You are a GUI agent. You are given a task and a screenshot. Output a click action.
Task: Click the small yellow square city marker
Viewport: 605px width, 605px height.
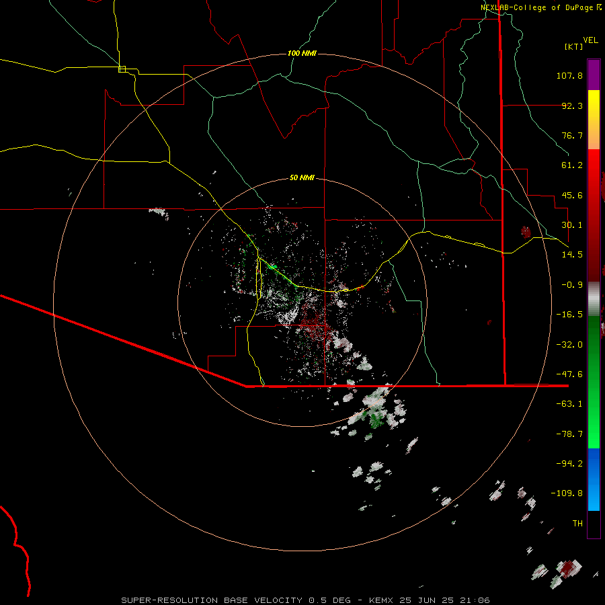click(x=122, y=69)
